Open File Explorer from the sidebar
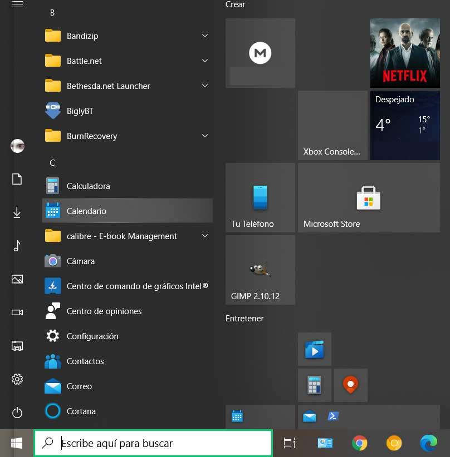This screenshot has width=450, height=457. coord(17,346)
